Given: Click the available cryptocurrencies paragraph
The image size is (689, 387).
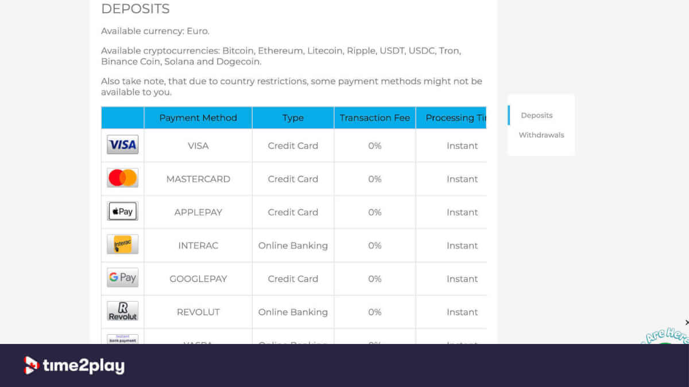Looking at the screenshot, I should [281, 56].
